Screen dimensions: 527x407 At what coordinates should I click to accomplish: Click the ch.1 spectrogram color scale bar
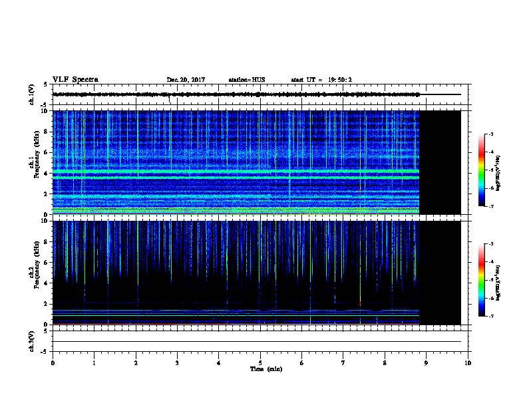pyautogui.click(x=482, y=170)
